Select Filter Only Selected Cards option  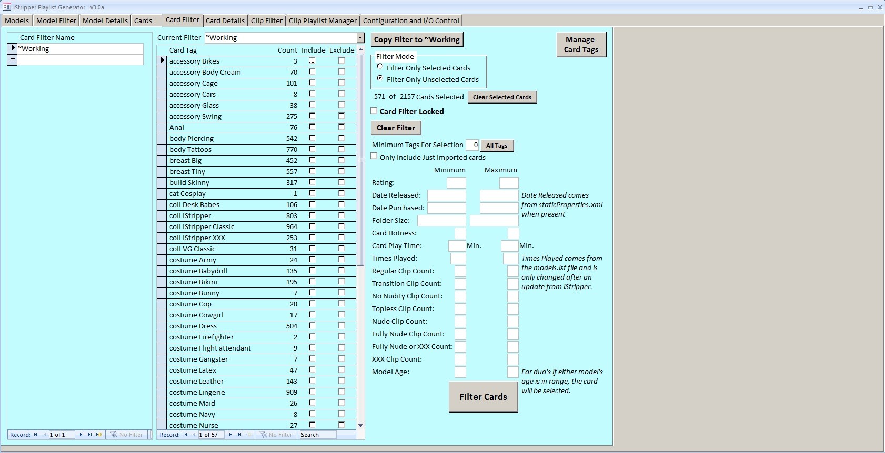(380, 67)
